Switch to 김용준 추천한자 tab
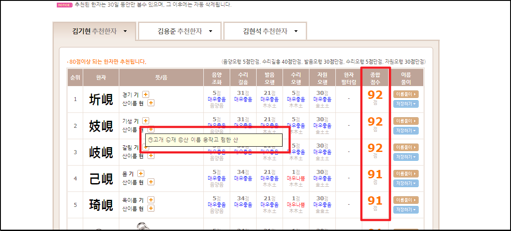 pos(180,32)
